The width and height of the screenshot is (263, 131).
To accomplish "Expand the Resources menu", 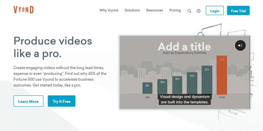I will [155, 10].
